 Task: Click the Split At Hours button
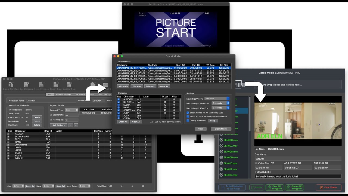(58, 125)
